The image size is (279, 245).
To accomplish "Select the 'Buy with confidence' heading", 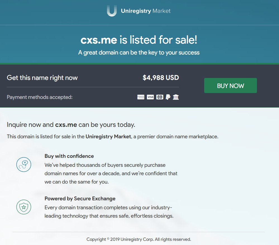I will (69, 156).
